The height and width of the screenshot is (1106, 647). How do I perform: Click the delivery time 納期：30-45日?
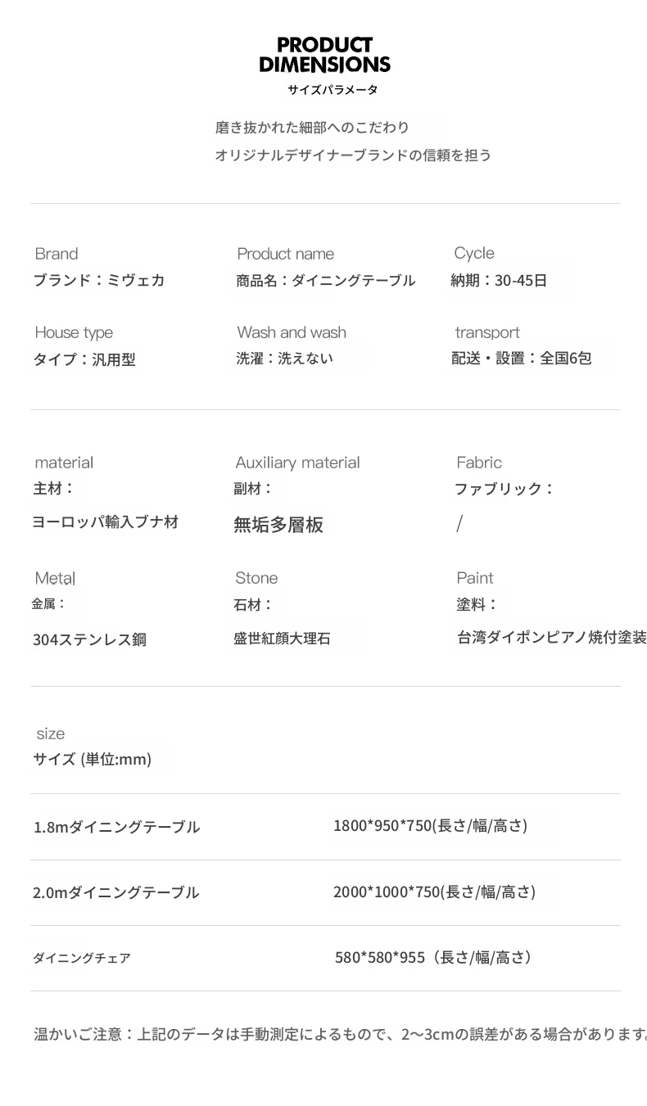(499, 280)
